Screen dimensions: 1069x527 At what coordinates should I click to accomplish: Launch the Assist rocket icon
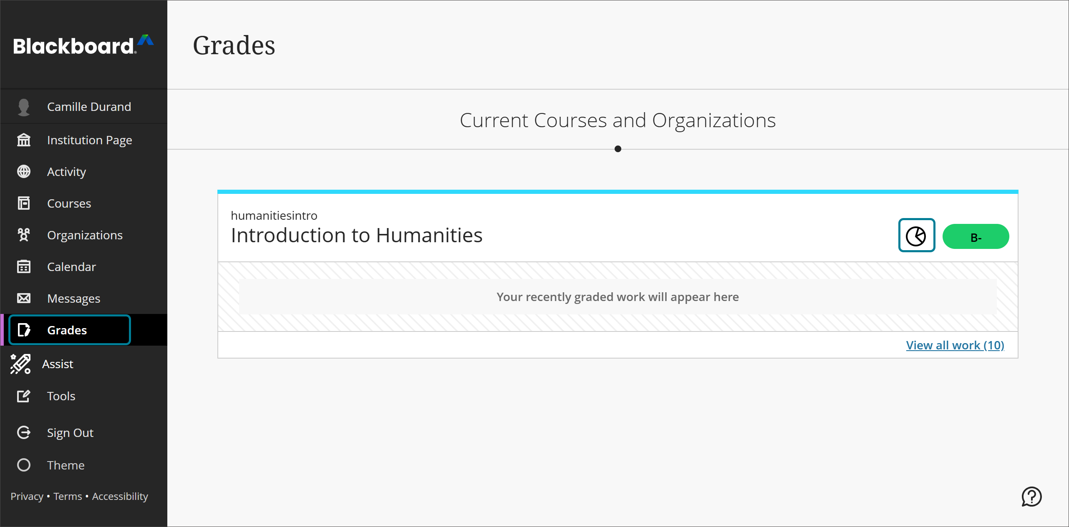pos(20,364)
